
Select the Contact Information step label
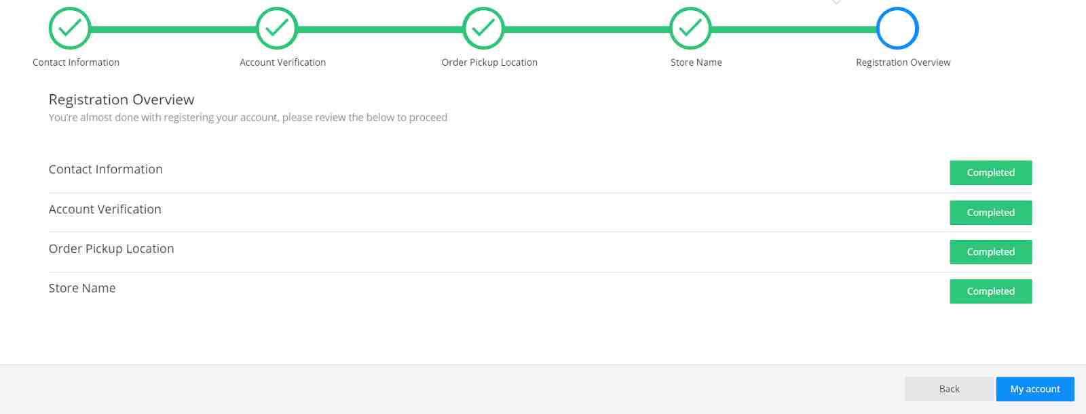click(x=76, y=62)
